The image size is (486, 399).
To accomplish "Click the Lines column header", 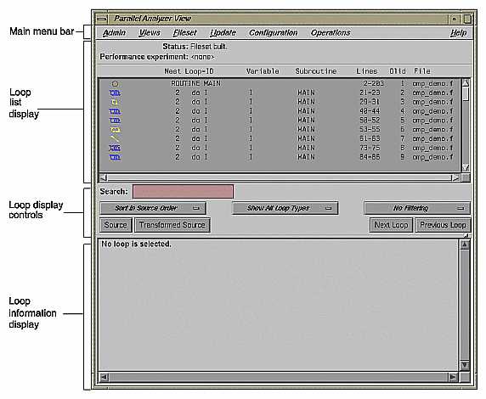I will pyautogui.click(x=367, y=71).
